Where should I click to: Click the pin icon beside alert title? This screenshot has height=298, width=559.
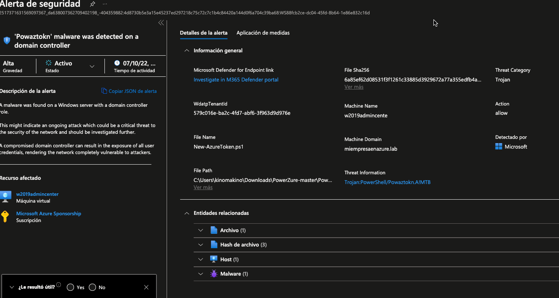pos(93,4)
